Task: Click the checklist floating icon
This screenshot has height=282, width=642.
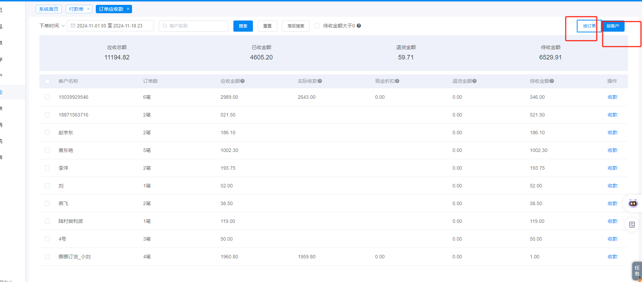Action: (632, 225)
